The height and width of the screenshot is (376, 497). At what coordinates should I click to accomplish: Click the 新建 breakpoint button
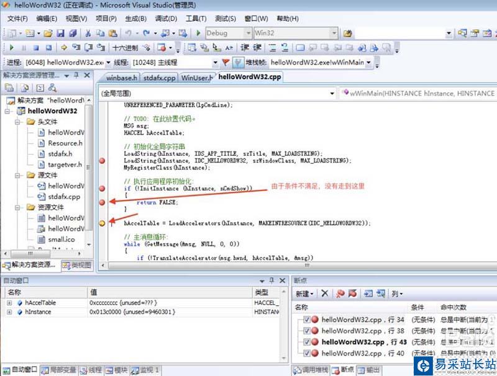[x=304, y=293]
